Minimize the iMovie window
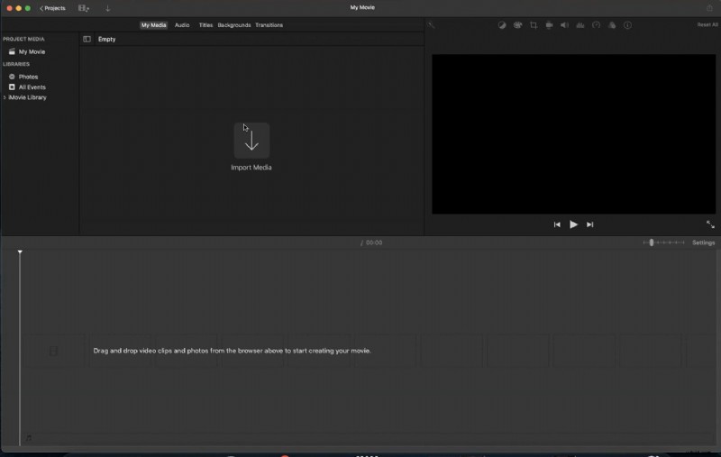This screenshot has width=721, height=457. pos(18,8)
